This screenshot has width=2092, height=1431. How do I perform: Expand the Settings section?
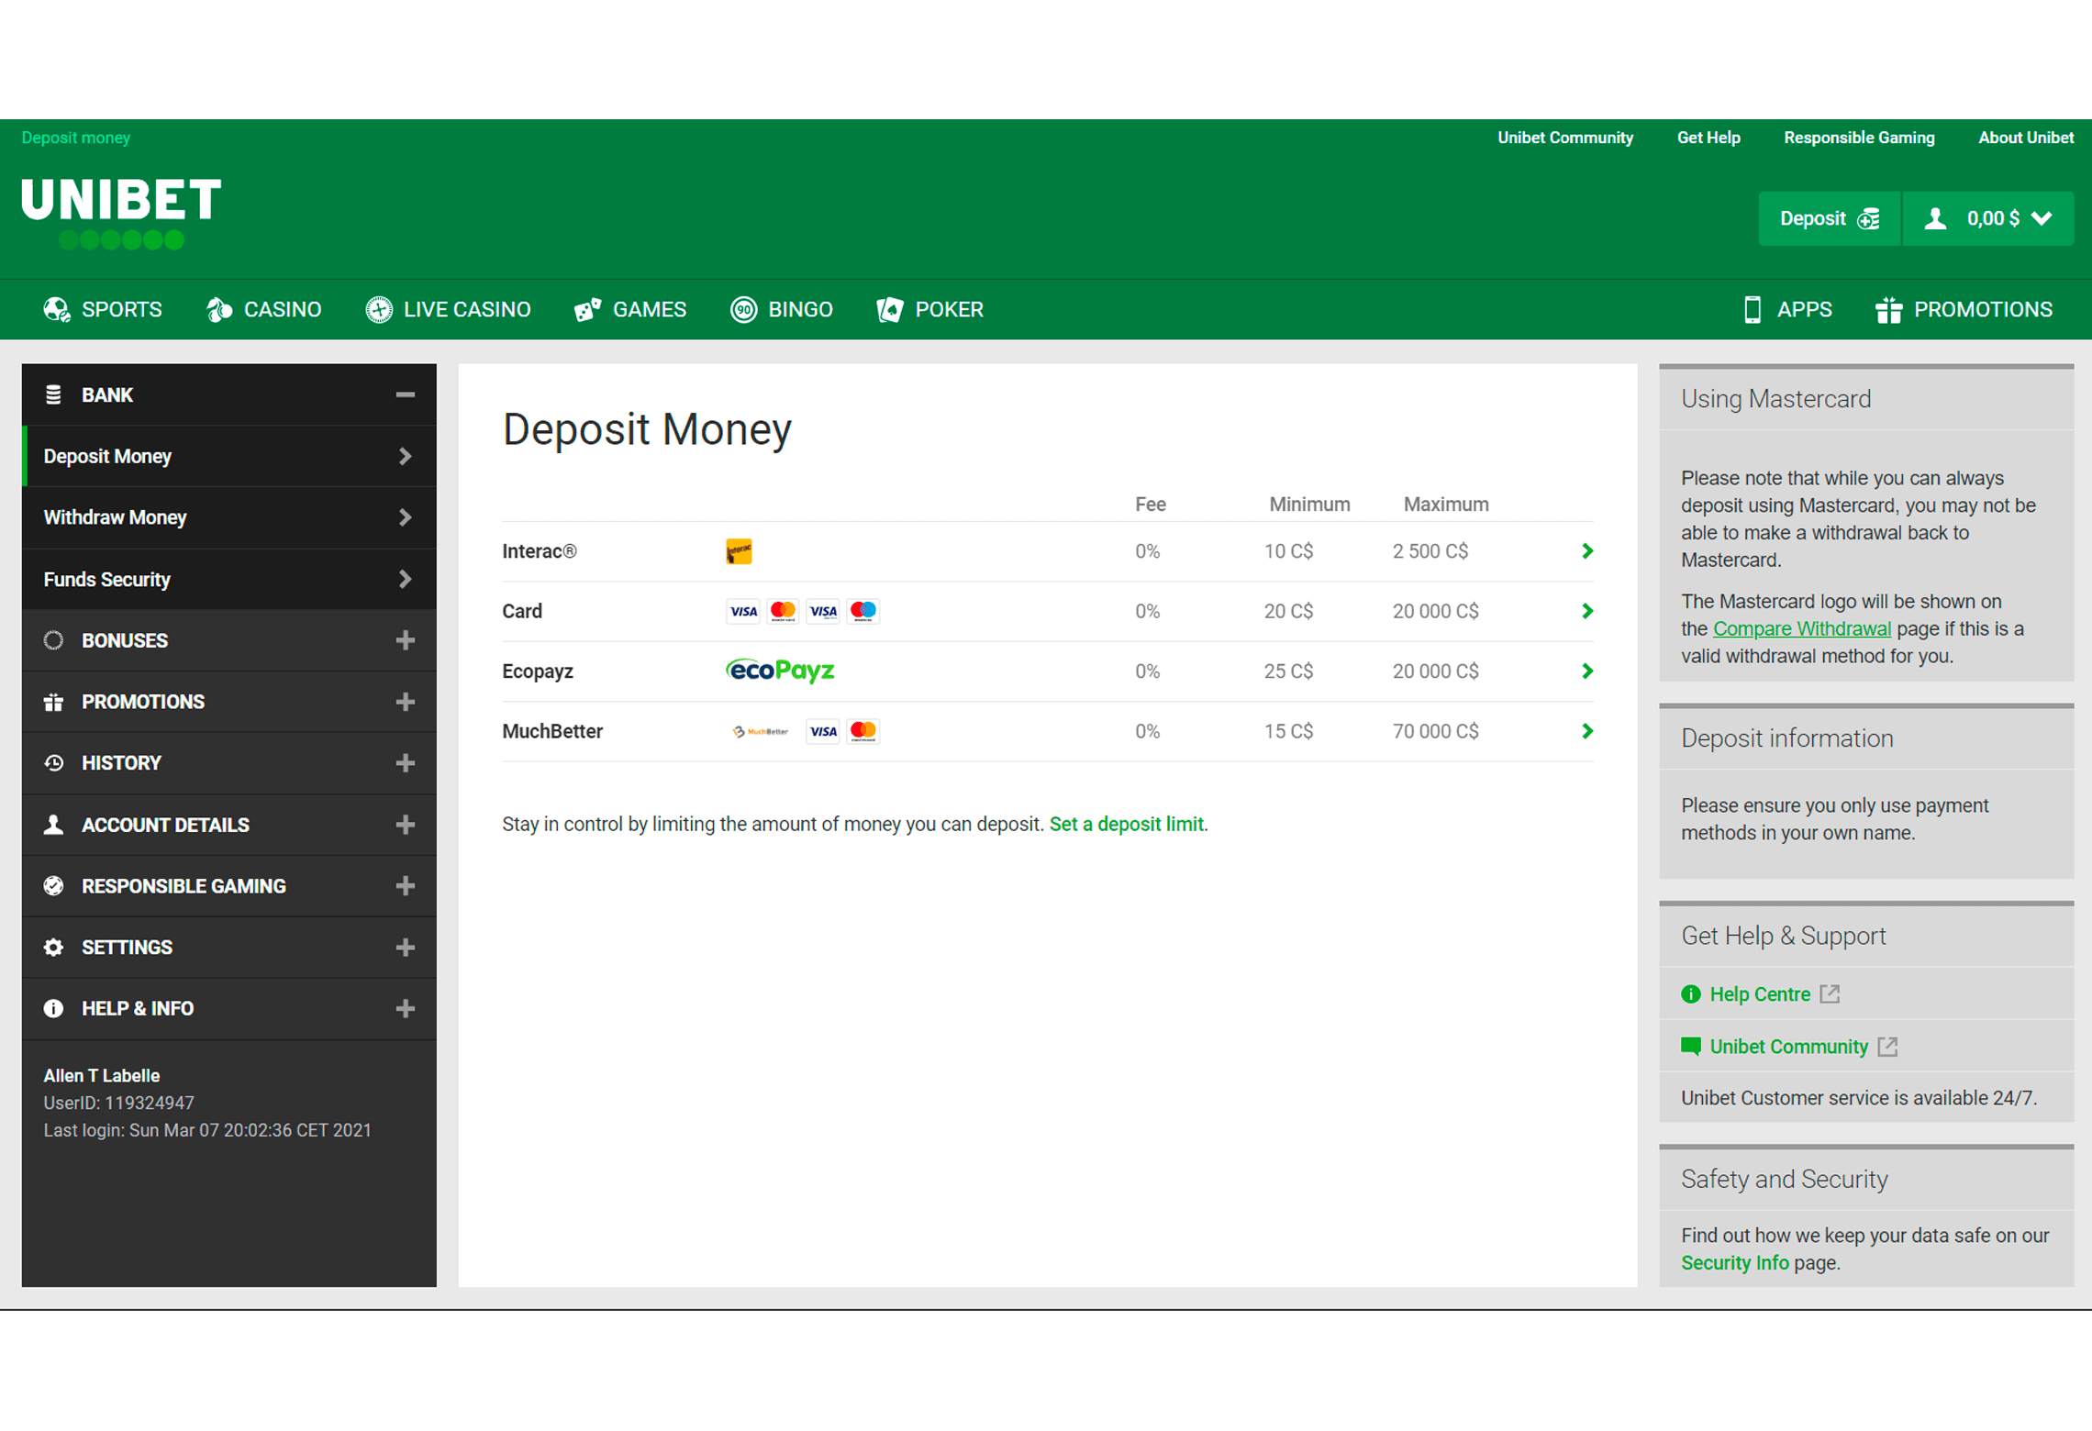coord(406,948)
